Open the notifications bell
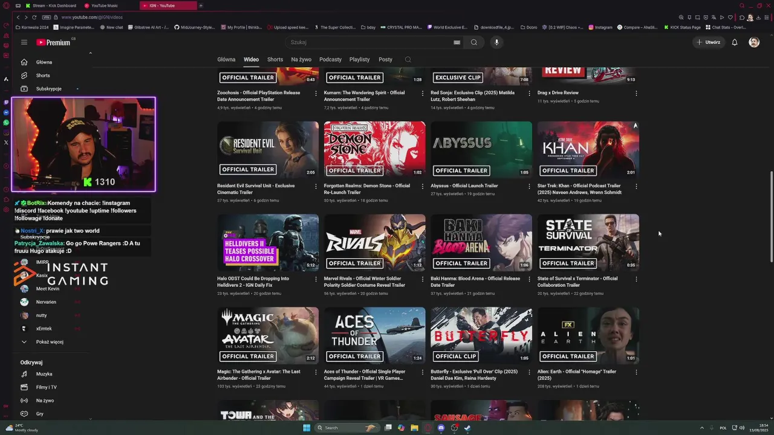774x435 pixels. coord(735,42)
